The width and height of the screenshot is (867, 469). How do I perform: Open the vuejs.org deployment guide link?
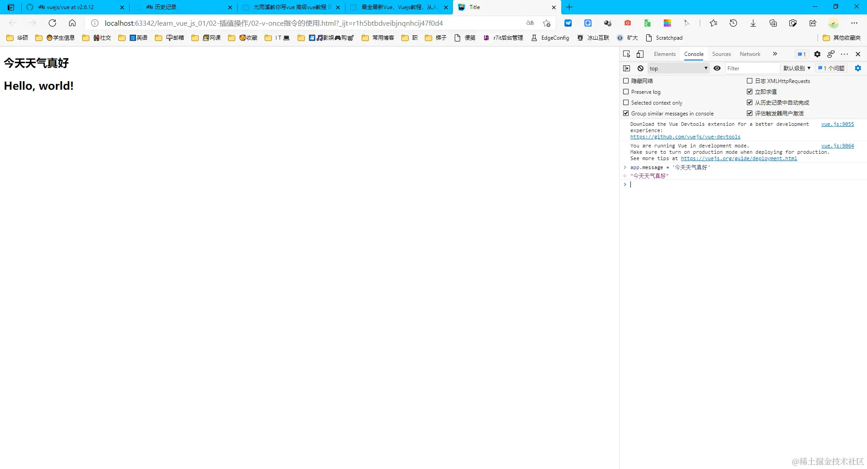[739, 158]
